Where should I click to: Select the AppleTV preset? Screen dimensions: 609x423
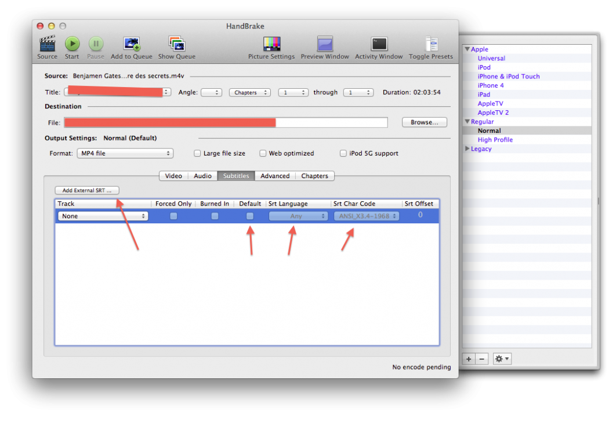(x=490, y=104)
